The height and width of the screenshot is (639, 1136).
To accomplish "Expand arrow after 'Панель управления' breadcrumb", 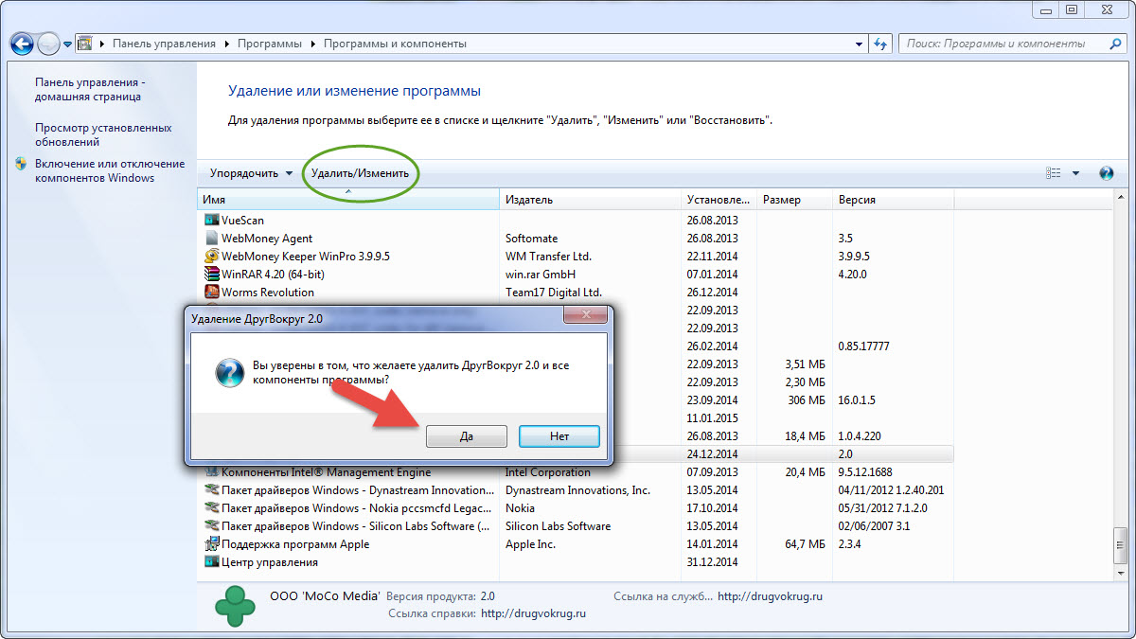I will 227,44.
